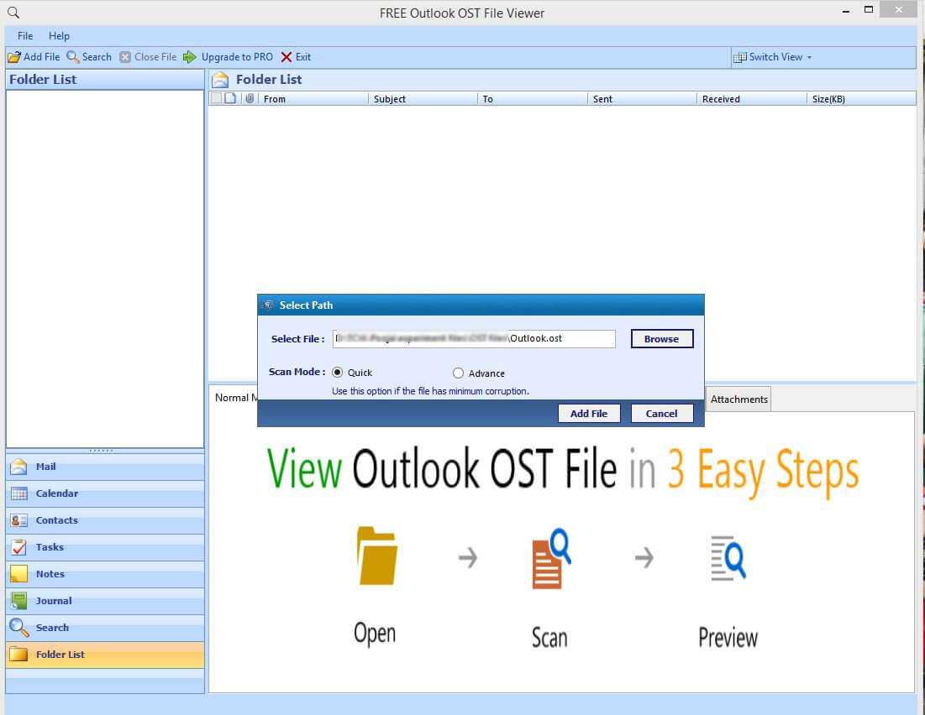925x715 pixels.
Task: Click the Folder List envelope icon in header
Action: pyautogui.click(x=220, y=80)
